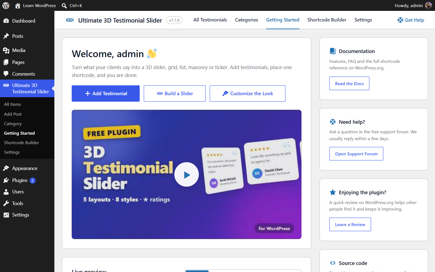Switch to All Testimonials tab
435x272 pixels.
pos(210,20)
